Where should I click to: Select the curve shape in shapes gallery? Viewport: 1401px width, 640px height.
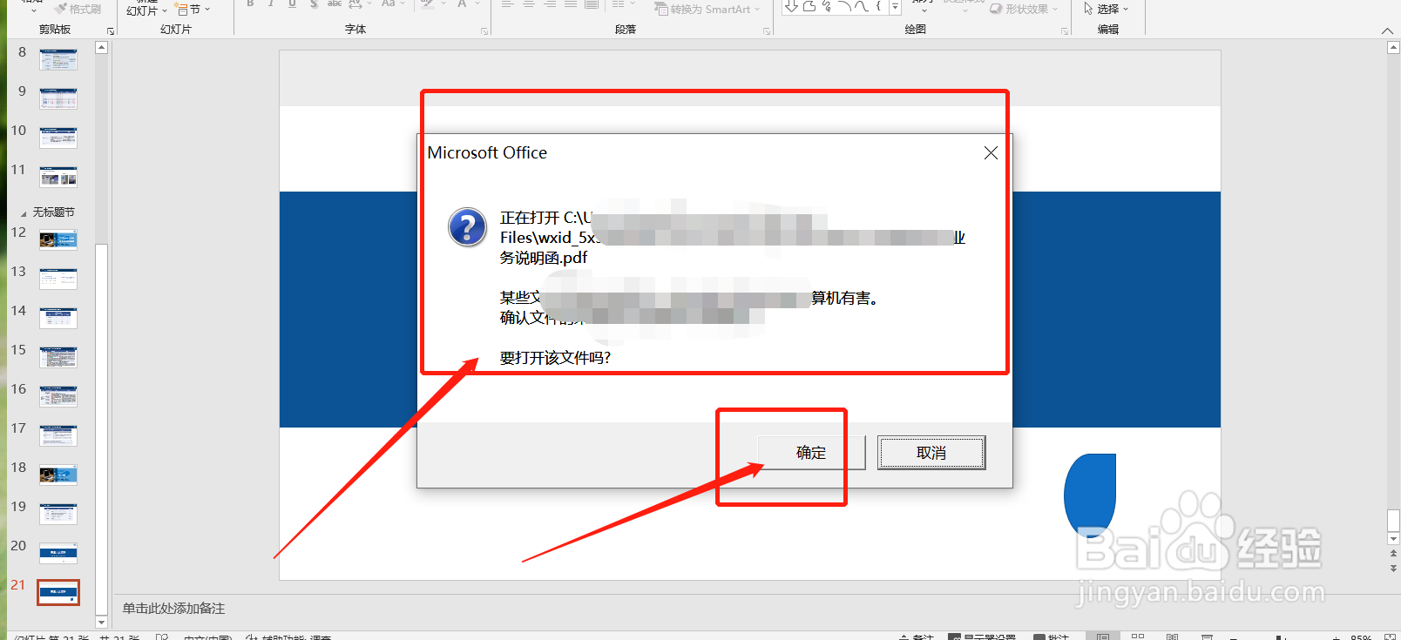[862, 6]
